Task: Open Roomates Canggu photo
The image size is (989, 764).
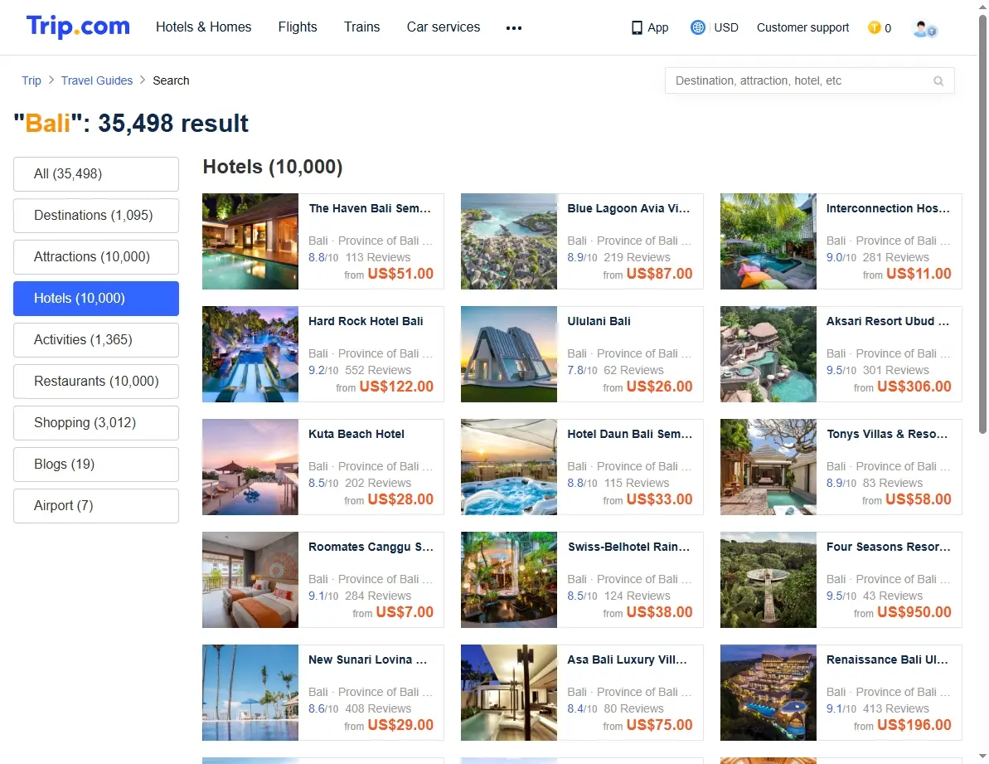Action: pos(250,580)
